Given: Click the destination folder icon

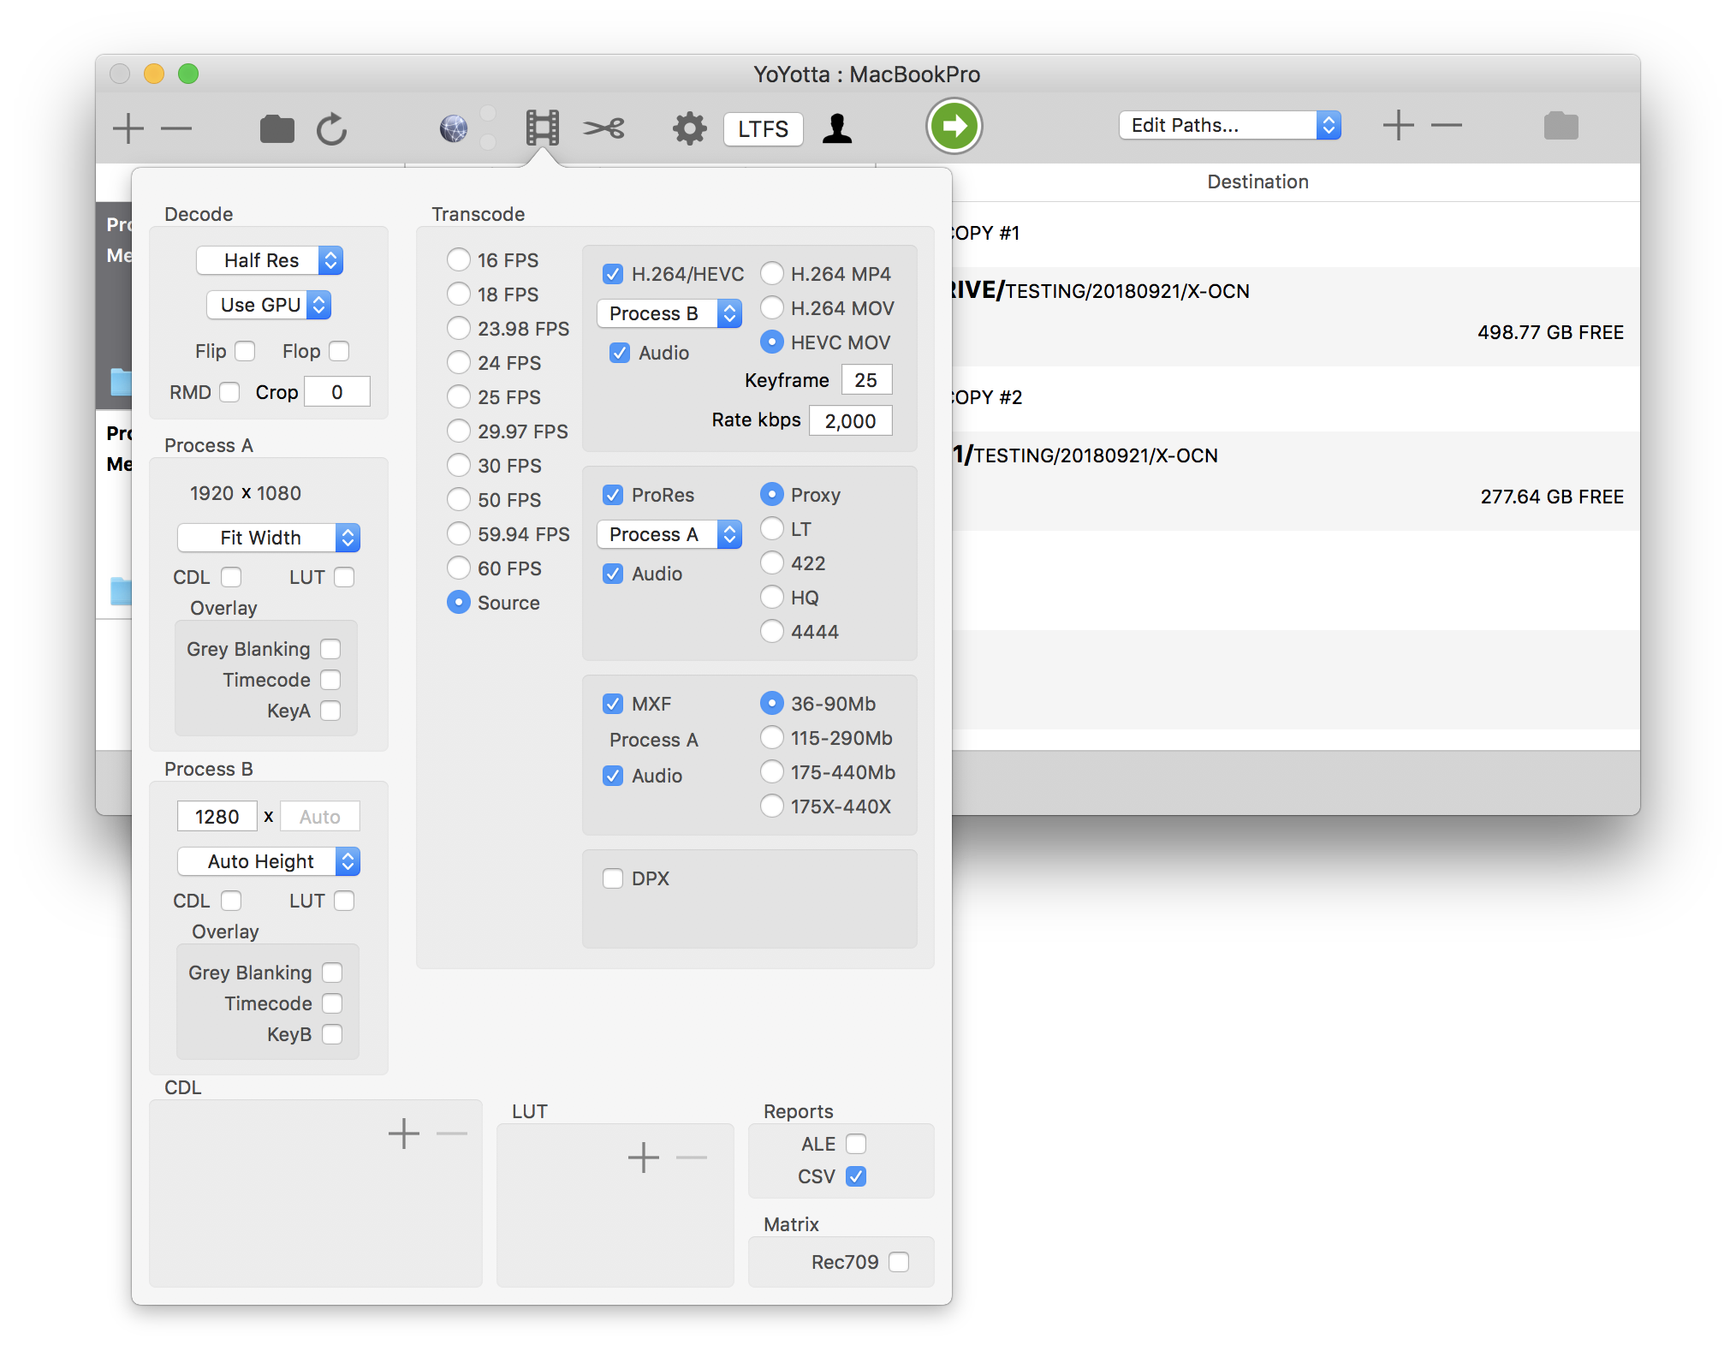Looking at the screenshot, I should (1561, 125).
